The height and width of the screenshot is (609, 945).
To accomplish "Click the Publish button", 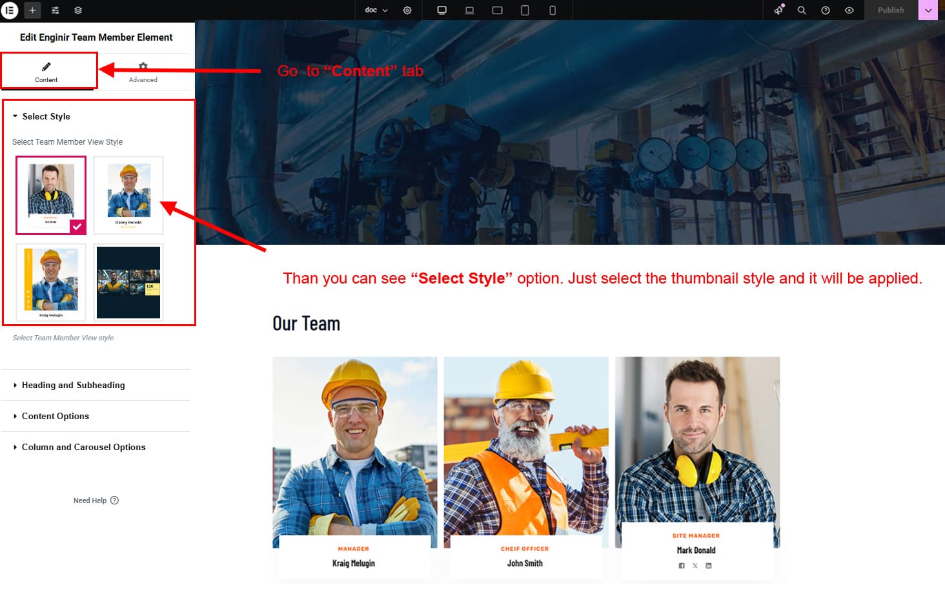I will 890,10.
